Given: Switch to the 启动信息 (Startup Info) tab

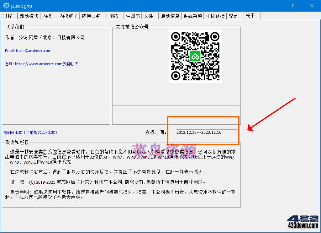Looking at the screenshot, I should [x=170, y=16].
